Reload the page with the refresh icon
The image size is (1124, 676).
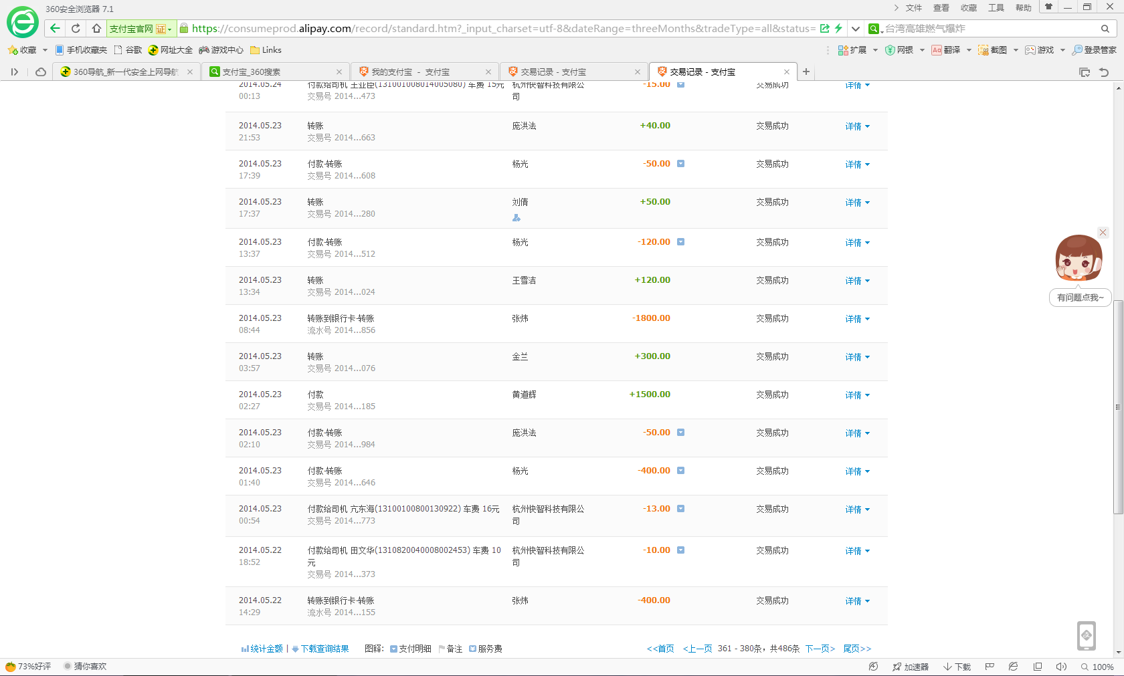click(76, 28)
